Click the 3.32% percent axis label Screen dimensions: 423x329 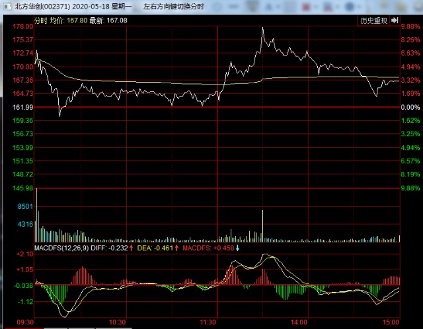[x=410, y=80]
